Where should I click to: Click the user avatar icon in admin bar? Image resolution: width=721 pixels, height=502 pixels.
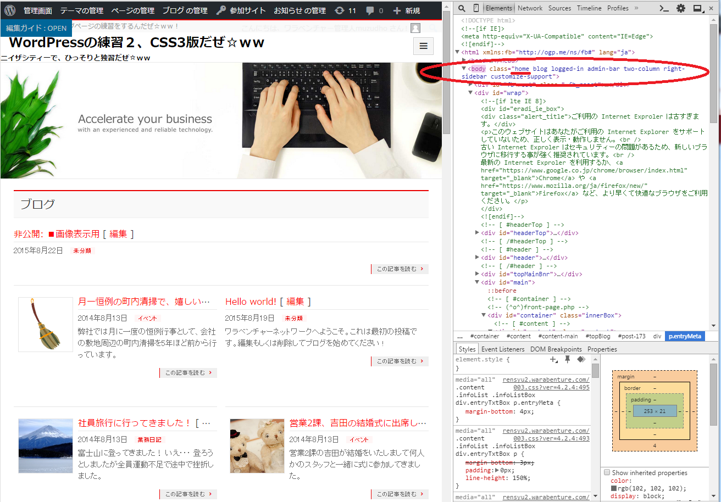(415, 28)
